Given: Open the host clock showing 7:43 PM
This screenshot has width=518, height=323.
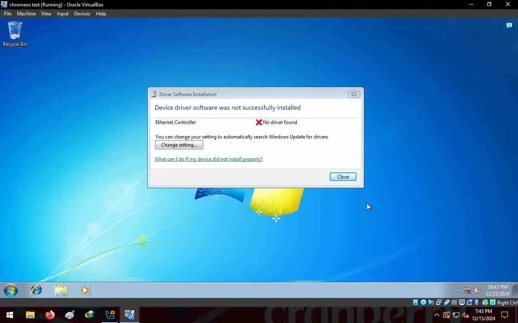Looking at the screenshot, I should [x=484, y=315].
